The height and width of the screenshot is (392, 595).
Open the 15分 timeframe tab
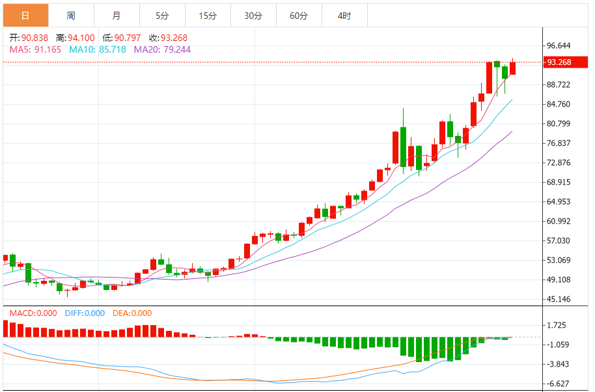click(x=208, y=16)
